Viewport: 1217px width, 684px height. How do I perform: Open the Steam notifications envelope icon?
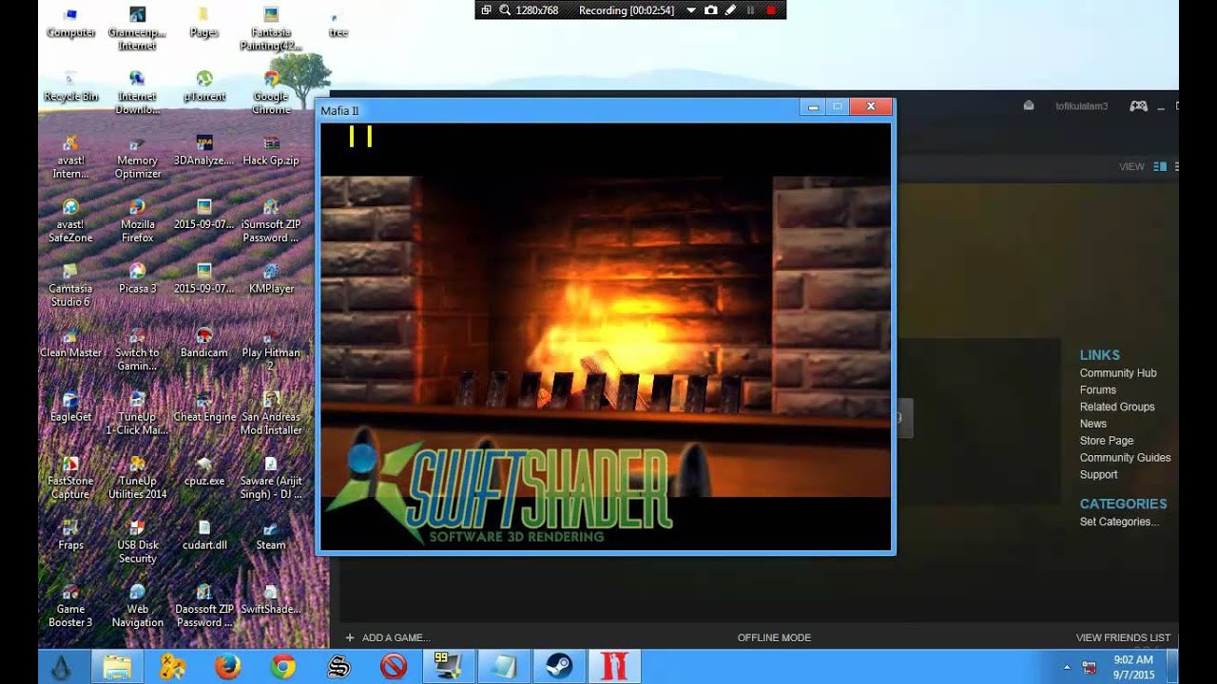coord(1028,105)
